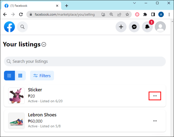Toggle the browser side panel
174x137 pixels.
click(x=153, y=14)
